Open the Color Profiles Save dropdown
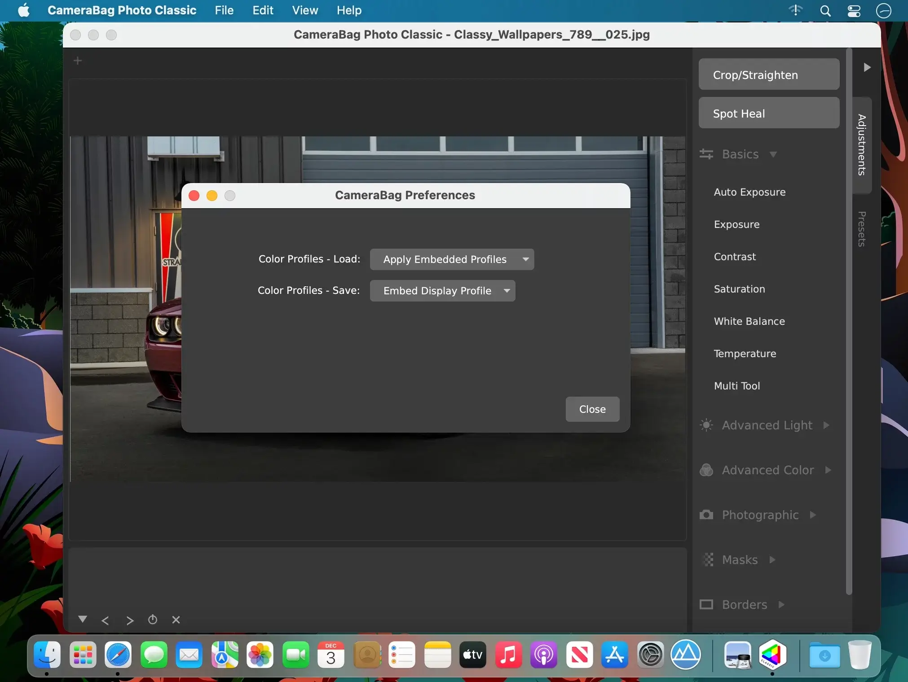Viewport: 908px width, 682px height. coord(442,291)
